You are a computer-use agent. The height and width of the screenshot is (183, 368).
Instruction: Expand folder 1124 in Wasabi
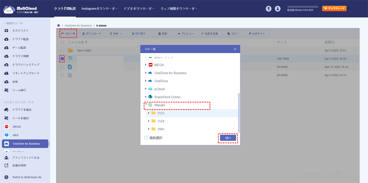tap(149, 121)
